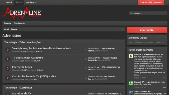The image size is (169, 95).
Task: Select the Fóruns tab
Action: (19, 2)
